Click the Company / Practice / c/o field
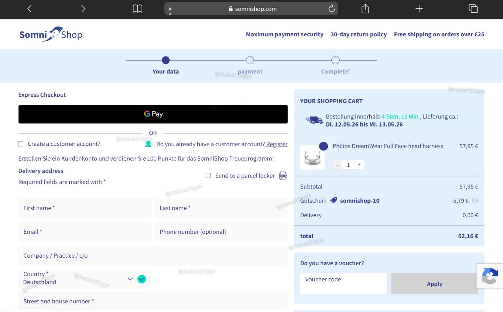 tap(153, 255)
